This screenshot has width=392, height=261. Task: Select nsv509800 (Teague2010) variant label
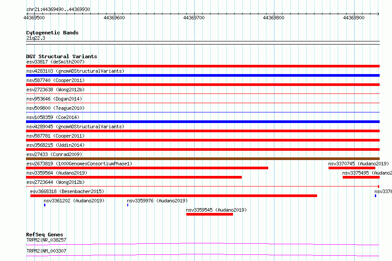coord(55,108)
